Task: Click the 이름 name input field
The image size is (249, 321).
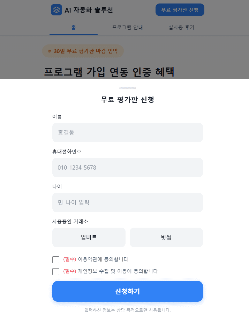Action: 127,133
